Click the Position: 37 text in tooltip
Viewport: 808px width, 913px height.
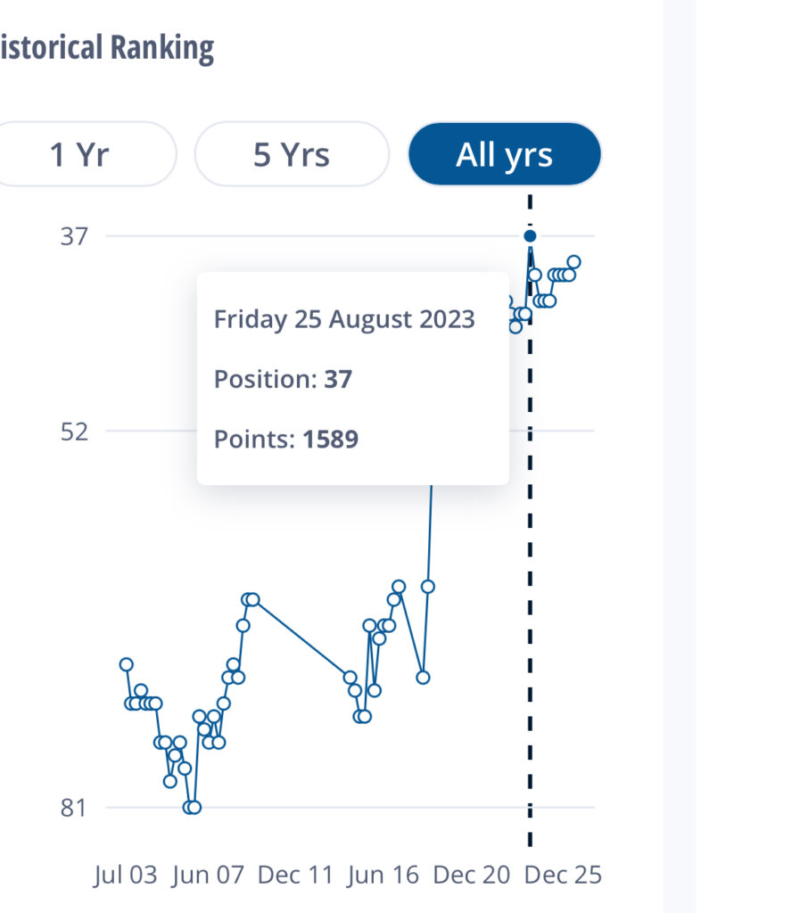click(x=283, y=380)
